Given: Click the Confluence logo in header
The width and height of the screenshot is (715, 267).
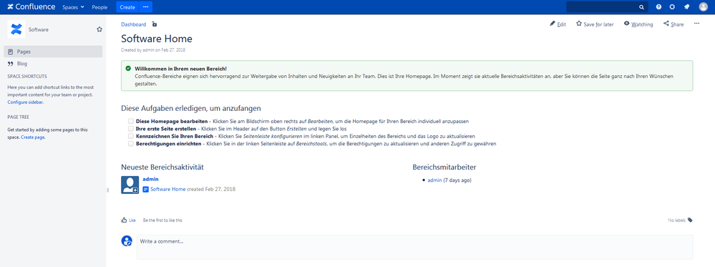Looking at the screenshot, I should click(31, 7).
